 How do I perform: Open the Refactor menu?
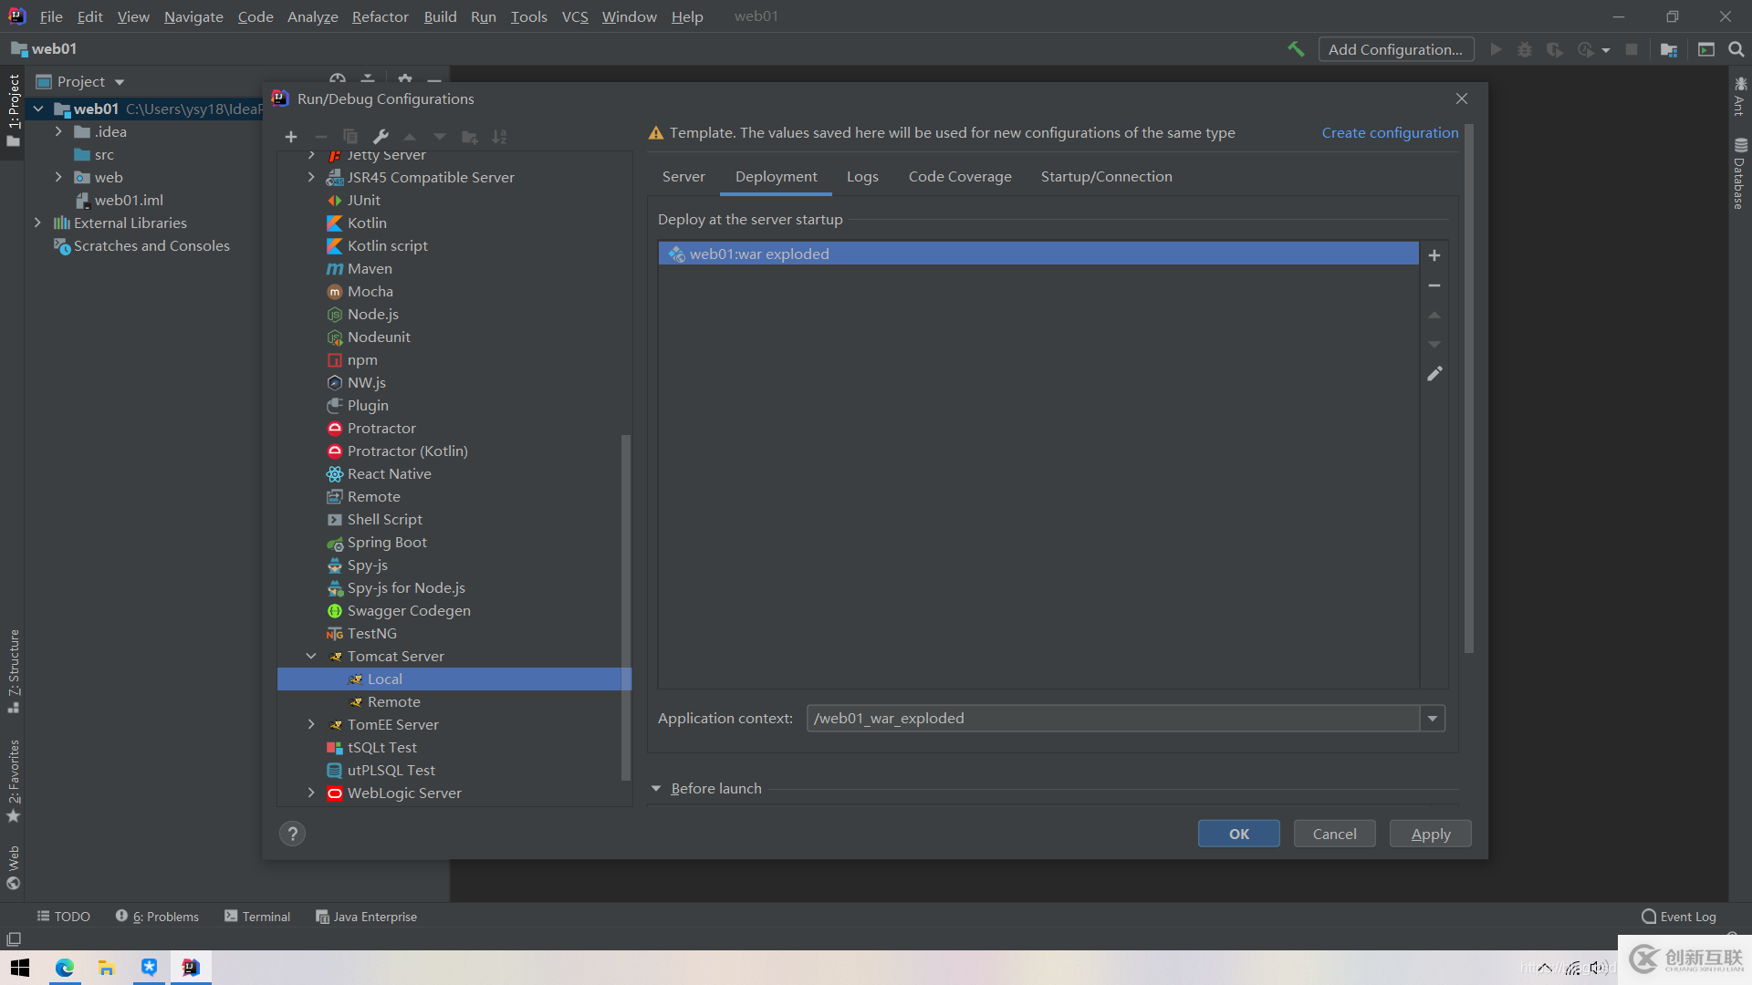click(x=380, y=16)
